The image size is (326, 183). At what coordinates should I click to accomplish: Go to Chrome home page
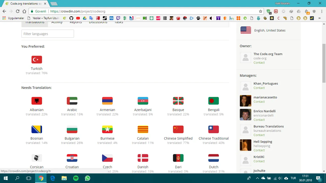(x=24, y=11)
